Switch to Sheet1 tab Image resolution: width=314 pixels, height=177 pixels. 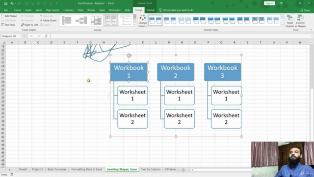click(x=23, y=169)
